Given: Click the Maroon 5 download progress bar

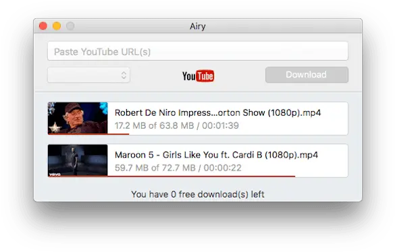Looking at the screenshot, I should tap(172, 177).
